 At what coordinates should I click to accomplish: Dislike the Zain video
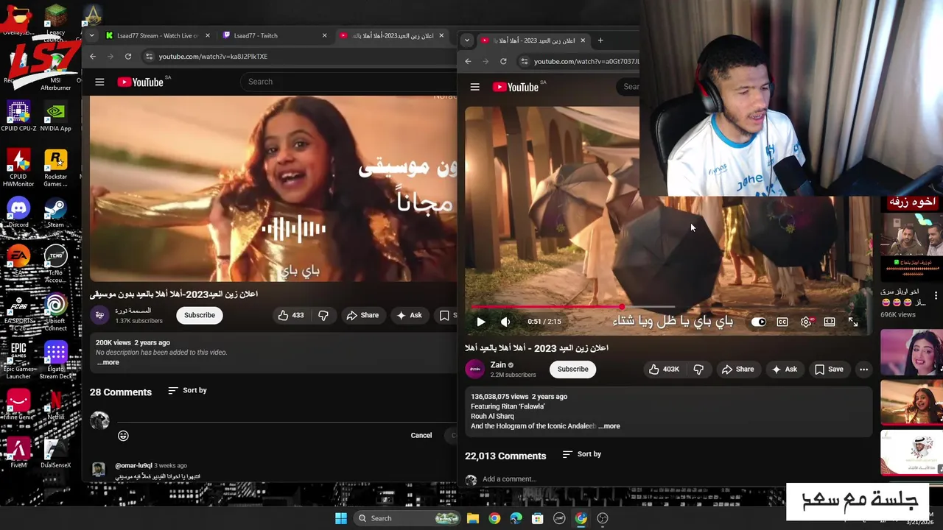(698, 370)
